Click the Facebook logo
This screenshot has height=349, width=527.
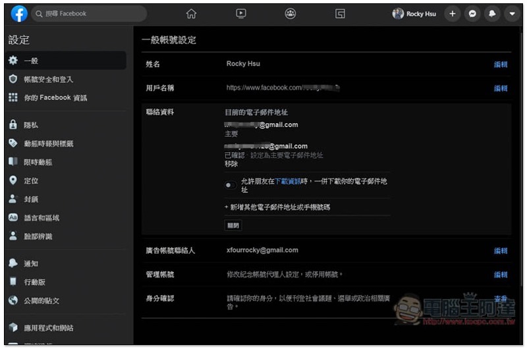(x=19, y=14)
